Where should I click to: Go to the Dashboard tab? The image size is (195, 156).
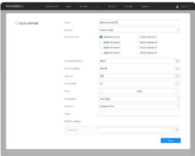click(52, 6)
